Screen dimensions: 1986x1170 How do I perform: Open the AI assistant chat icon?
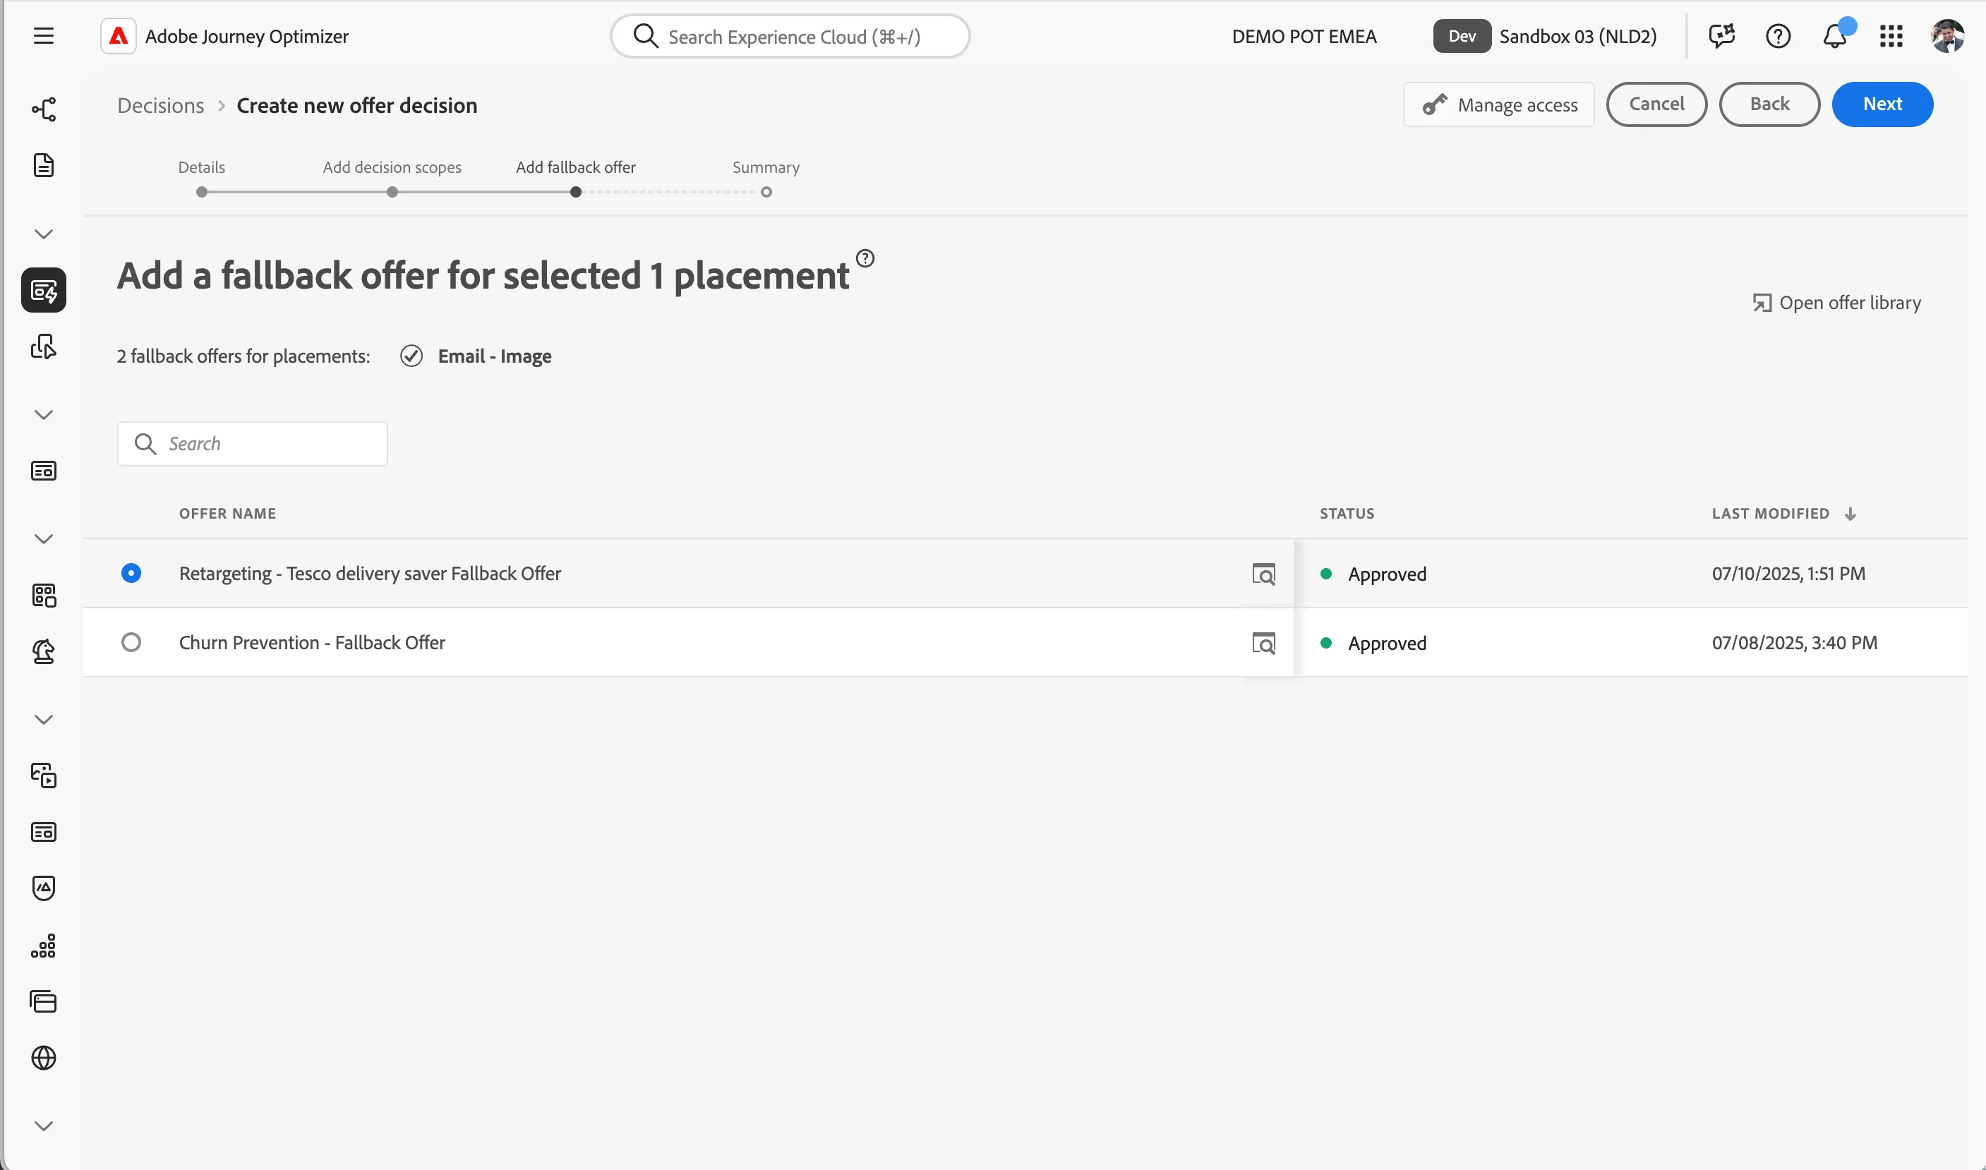point(1721,36)
